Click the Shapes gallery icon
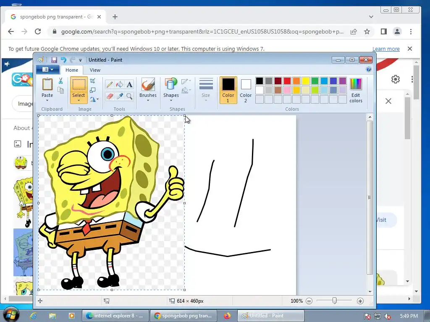430x322 pixels. coord(171,84)
